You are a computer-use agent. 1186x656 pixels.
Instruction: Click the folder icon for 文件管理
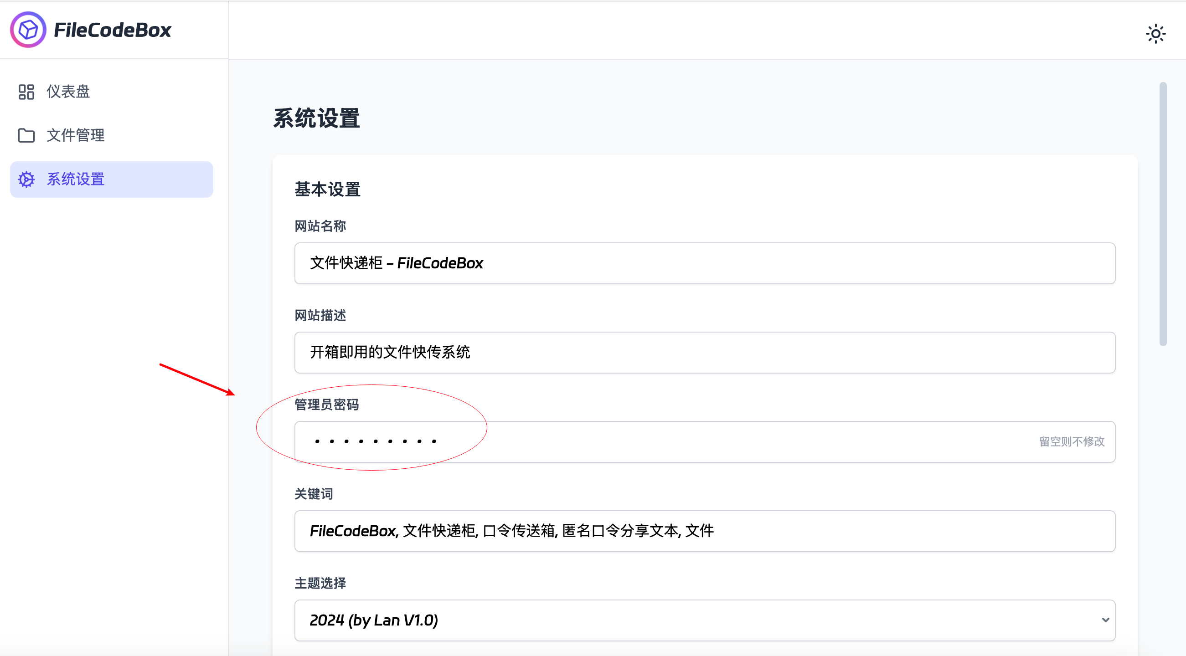(x=26, y=135)
